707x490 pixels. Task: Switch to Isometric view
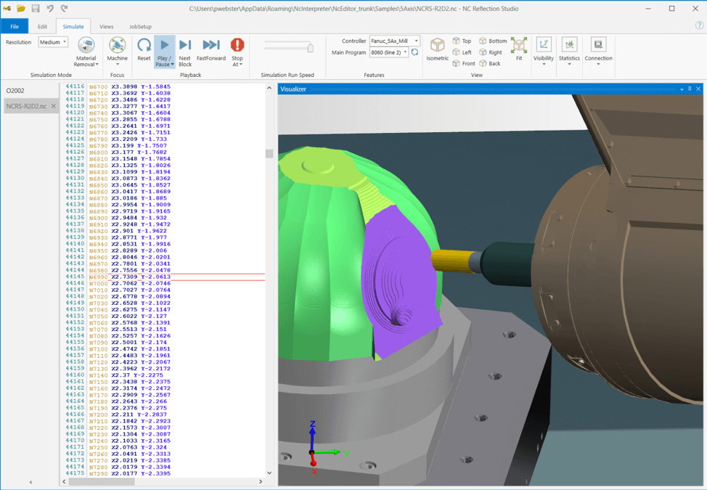coord(437,46)
